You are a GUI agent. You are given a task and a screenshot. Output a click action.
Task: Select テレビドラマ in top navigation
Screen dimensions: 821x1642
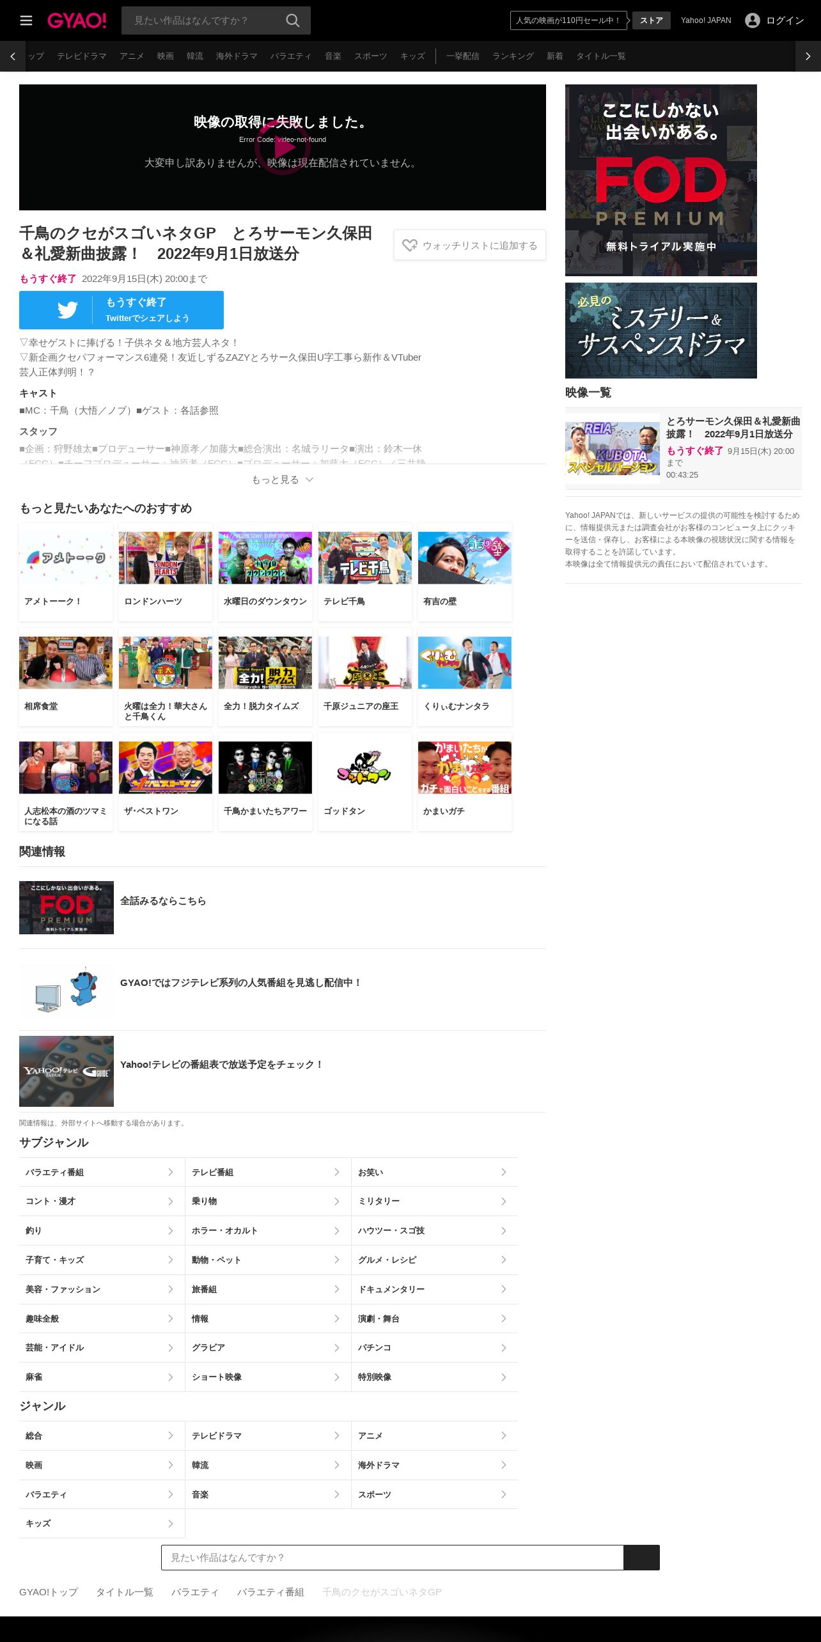(82, 56)
